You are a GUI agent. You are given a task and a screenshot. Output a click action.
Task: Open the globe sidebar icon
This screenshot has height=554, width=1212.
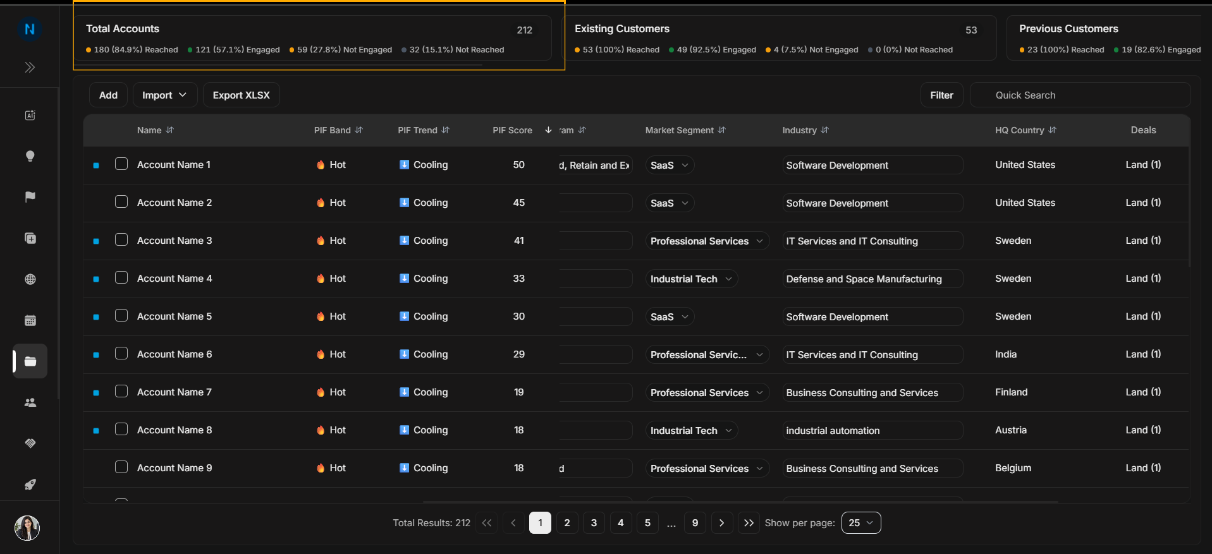point(30,279)
